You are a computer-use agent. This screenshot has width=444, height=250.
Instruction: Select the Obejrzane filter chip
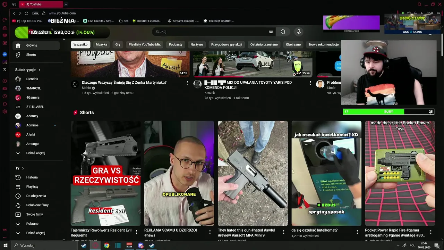click(x=293, y=44)
